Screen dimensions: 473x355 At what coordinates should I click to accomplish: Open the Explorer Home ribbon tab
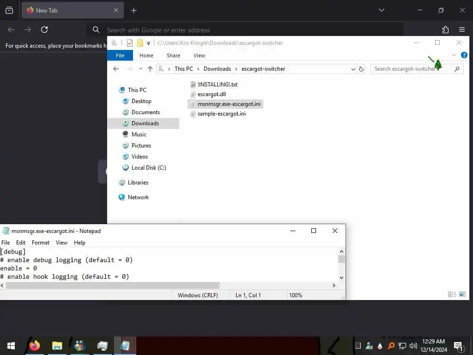[x=146, y=55]
